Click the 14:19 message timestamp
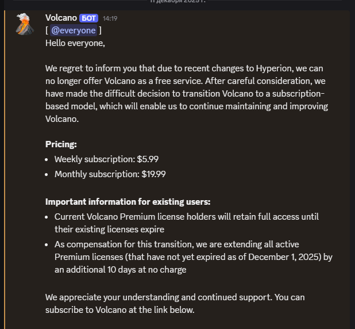The image size is (355, 329). (x=110, y=18)
